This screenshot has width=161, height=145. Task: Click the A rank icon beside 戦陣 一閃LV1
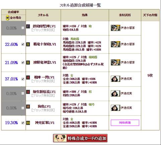28,77
